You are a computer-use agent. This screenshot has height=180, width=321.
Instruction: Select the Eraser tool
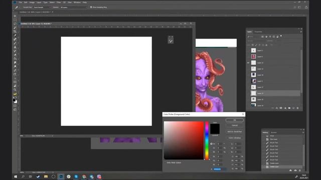[15, 55]
